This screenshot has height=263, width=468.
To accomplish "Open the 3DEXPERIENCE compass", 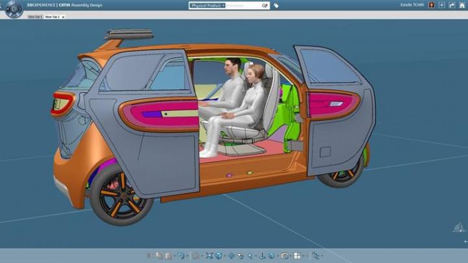I will [x=13, y=8].
